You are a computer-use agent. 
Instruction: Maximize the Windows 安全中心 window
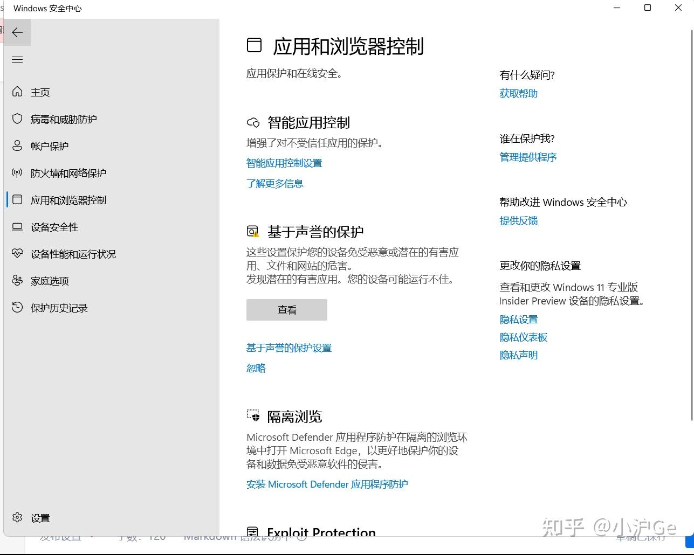pyautogui.click(x=648, y=8)
